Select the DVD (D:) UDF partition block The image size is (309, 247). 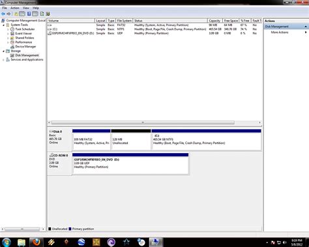tap(130, 164)
